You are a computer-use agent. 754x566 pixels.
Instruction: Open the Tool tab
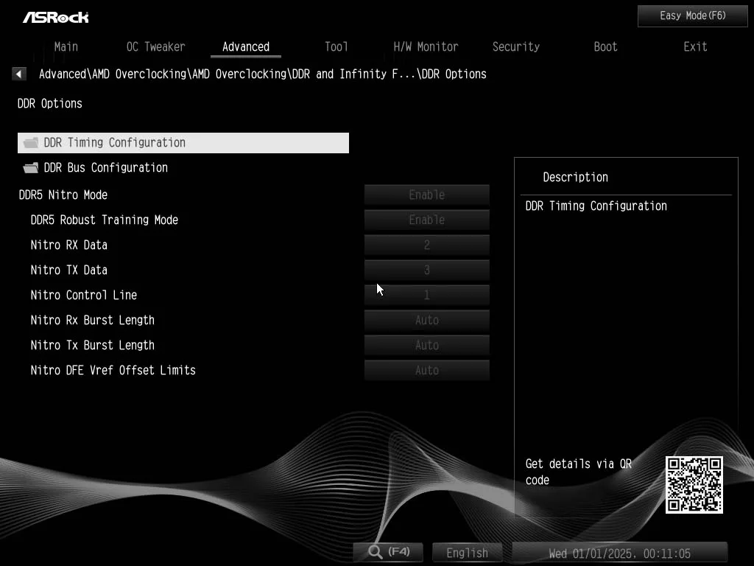336,46
